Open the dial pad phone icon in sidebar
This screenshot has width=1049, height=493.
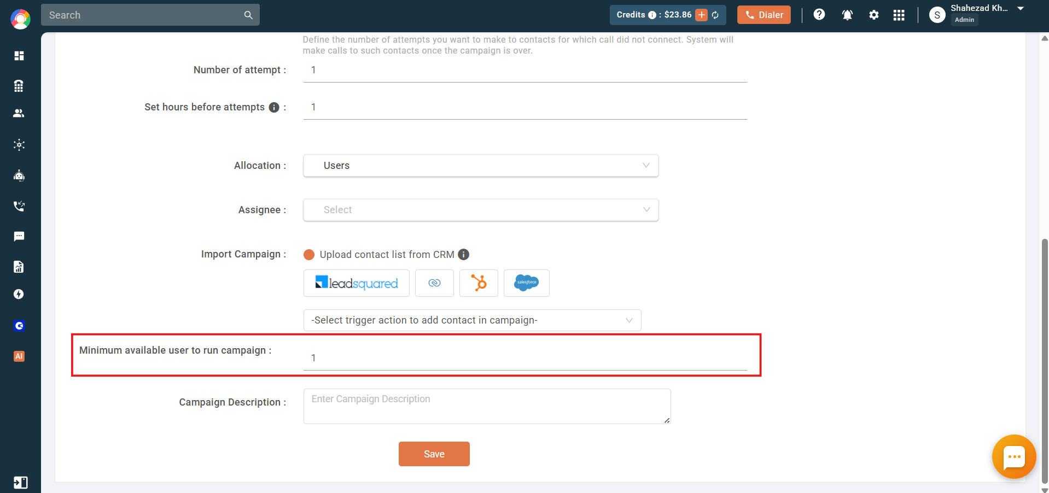click(19, 86)
